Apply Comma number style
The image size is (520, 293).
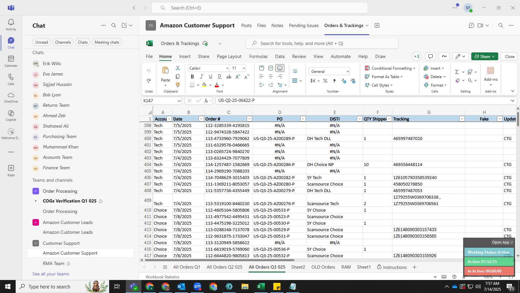pos(334,81)
